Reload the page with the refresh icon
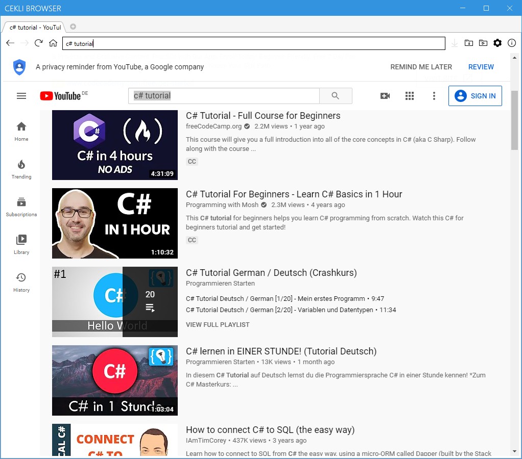 (39, 43)
